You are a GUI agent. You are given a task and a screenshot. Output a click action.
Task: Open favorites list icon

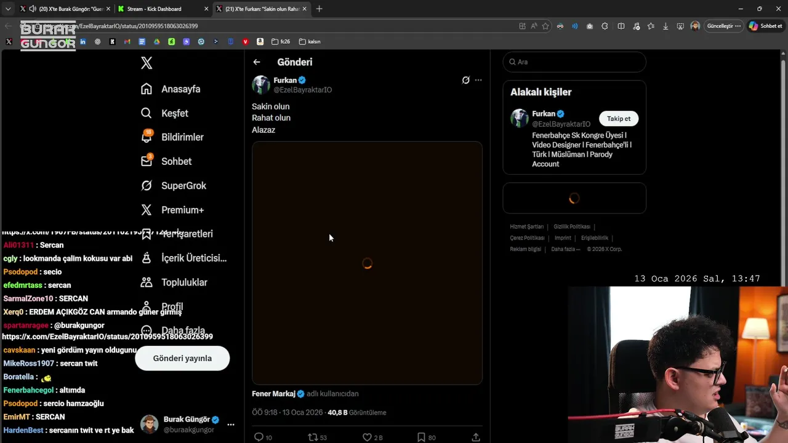point(651,26)
